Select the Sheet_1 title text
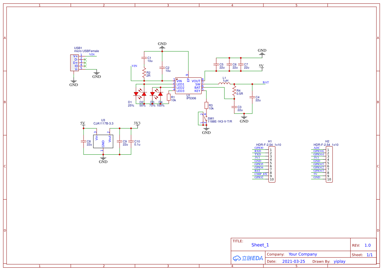Image resolution: width=383 pixels, height=271 pixels. click(x=260, y=245)
